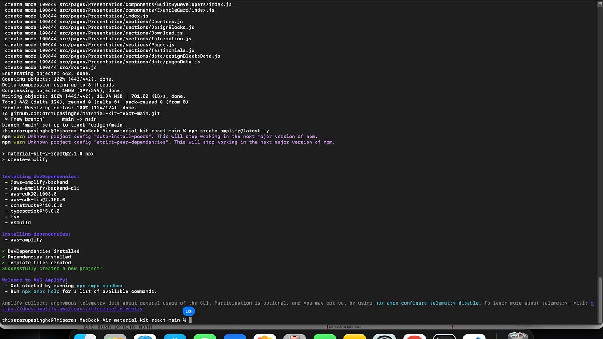Image resolution: width=603 pixels, height=339 pixels.
Task: Click the 'github.com:dtdrupasinghe/material-kit-react-main.git' remote URL
Action: point(85,113)
